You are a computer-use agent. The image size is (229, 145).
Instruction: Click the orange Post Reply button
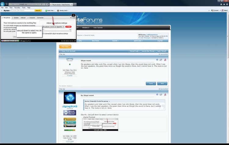[x=65, y=46]
